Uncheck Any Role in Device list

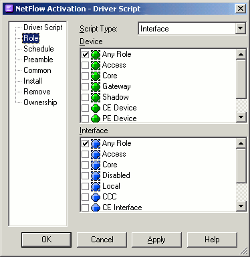pyautogui.click(x=85, y=54)
